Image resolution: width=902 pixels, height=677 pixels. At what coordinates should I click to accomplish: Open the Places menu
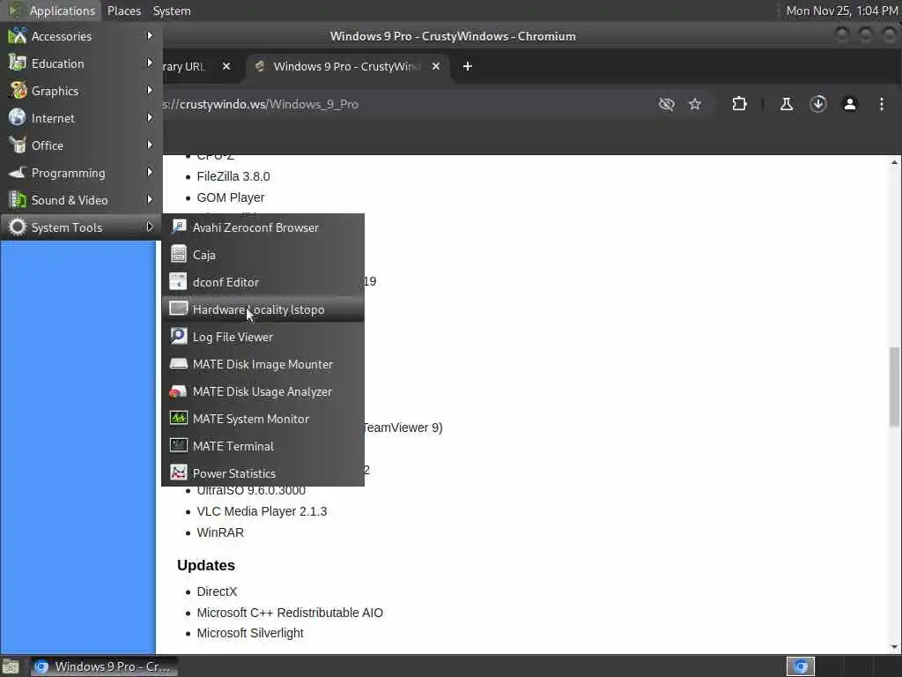click(123, 11)
